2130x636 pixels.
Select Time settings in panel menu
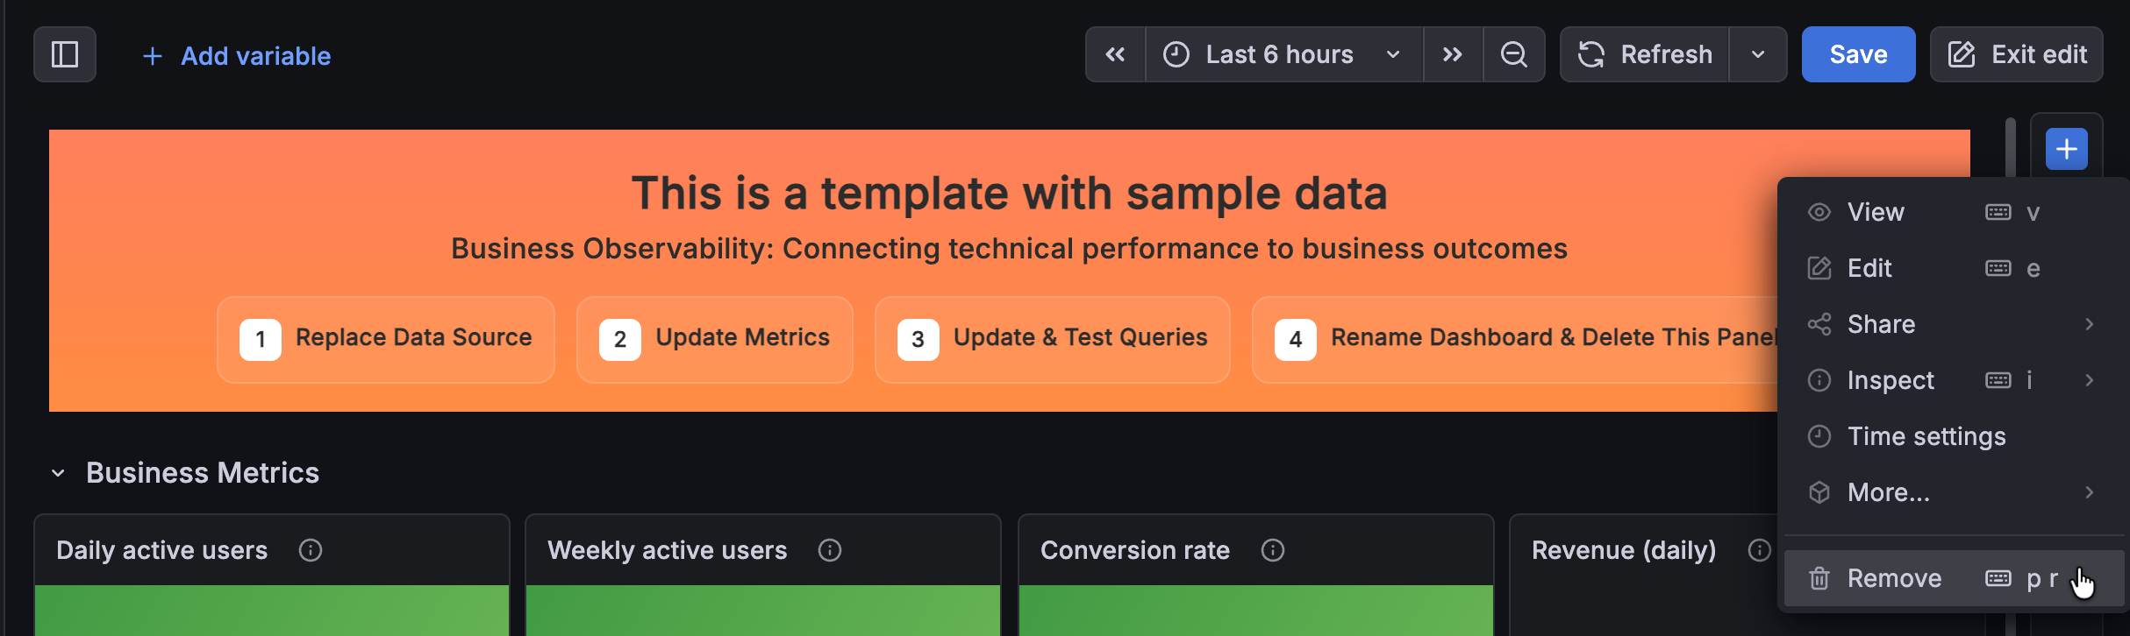[x=1926, y=436]
